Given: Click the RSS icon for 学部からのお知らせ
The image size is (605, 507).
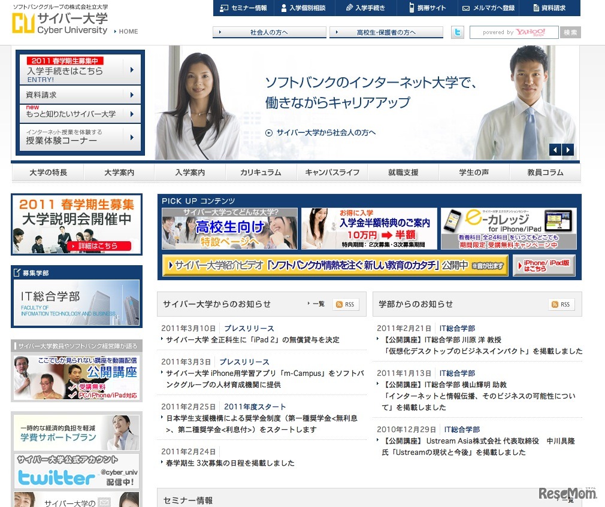Looking at the screenshot, I should coord(561,304).
